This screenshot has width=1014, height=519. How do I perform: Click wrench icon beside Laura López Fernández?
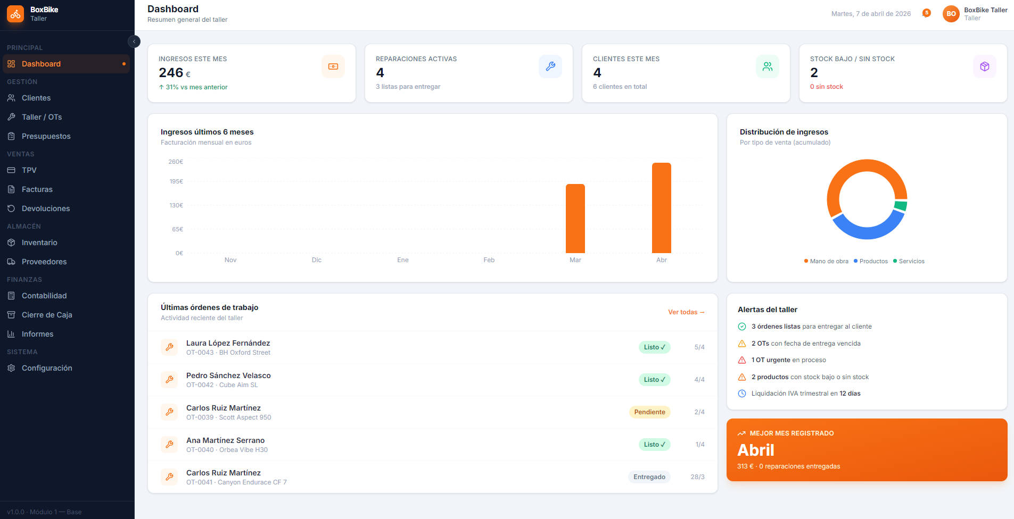(169, 347)
